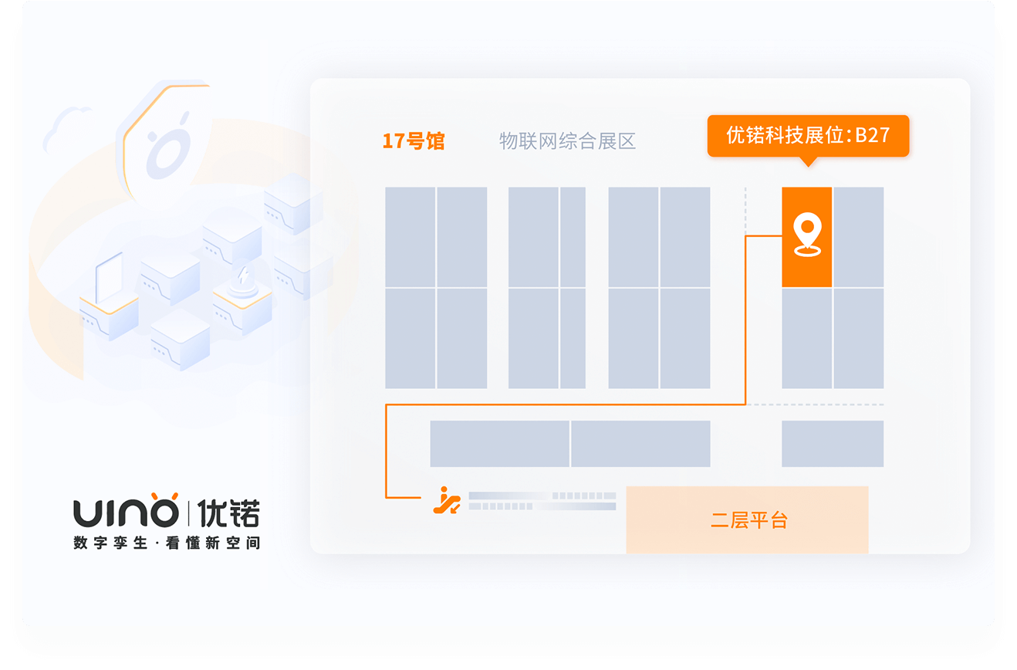This screenshot has height=670, width=1017.
Task: Open the 物联网综合展区 section label
Action: point(568,141)
